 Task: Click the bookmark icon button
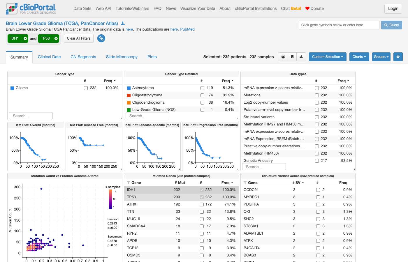[x=292, y=57]
